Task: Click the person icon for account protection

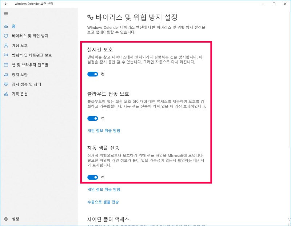Action: tap(6, 45)
